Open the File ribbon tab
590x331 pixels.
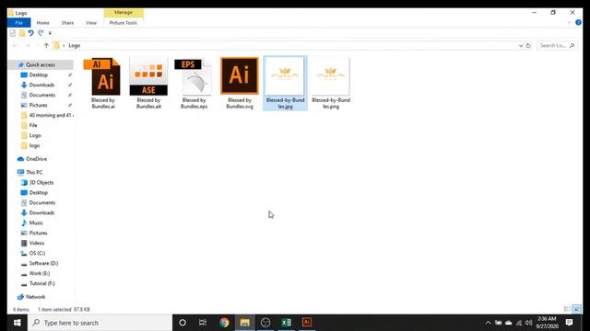coord(18,23)
